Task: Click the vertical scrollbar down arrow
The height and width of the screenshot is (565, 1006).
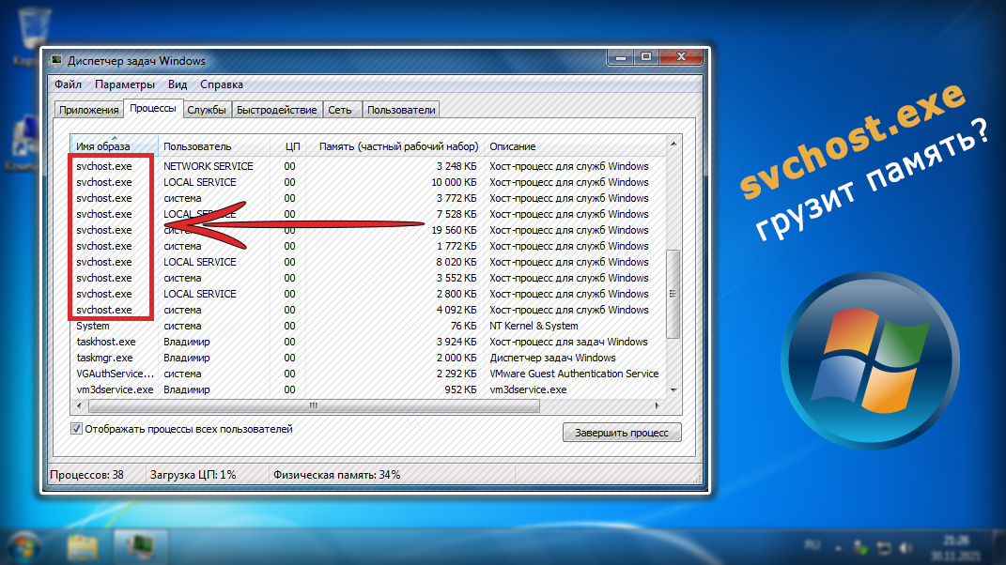Action: (x=673, y=389)
